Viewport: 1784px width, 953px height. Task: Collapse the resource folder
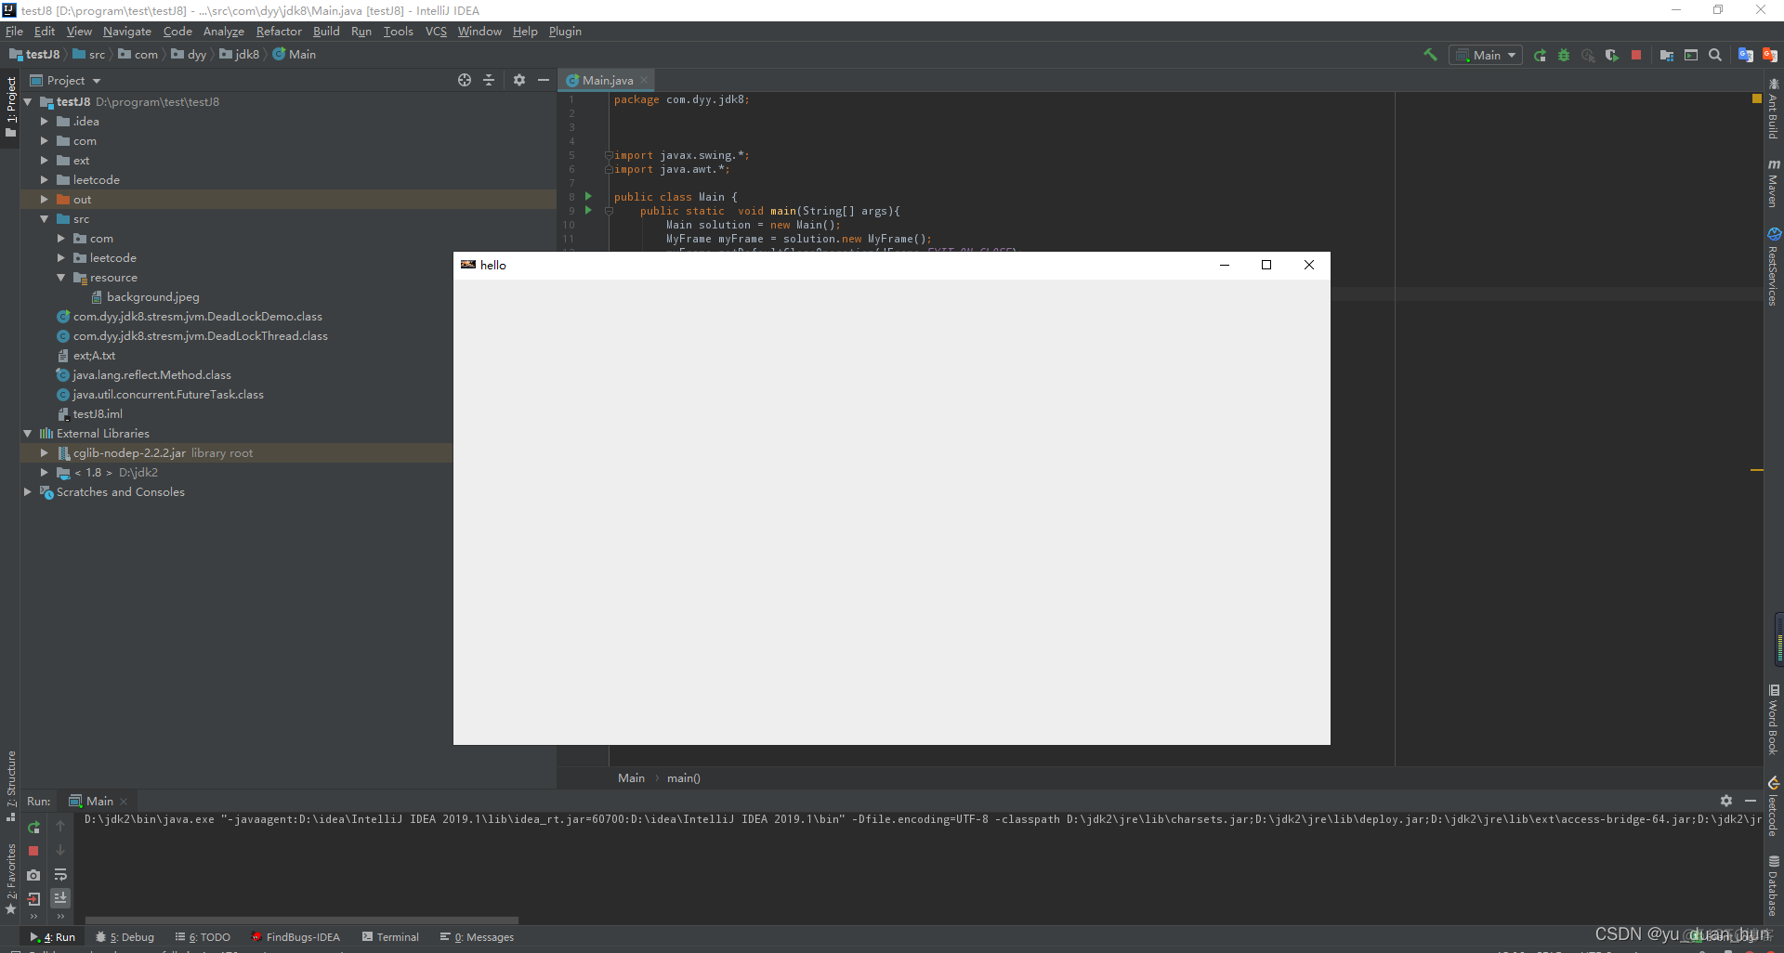(x=61, y=278)
